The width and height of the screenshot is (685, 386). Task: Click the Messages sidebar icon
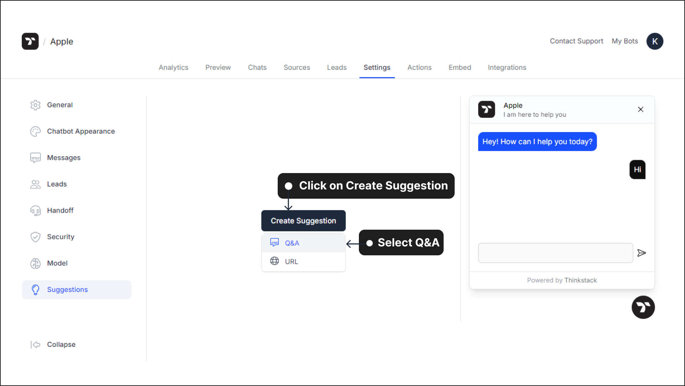point(36,158)
